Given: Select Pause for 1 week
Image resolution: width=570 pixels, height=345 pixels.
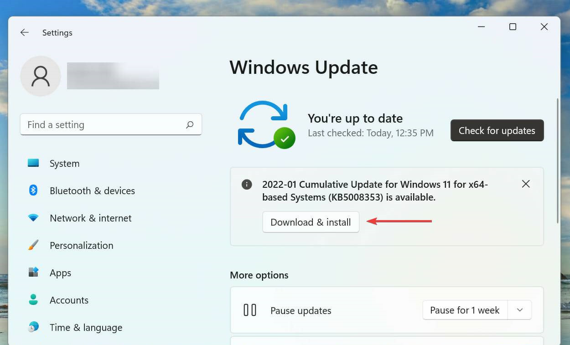Looking at the screenshot, I should (x=465, y=310).
